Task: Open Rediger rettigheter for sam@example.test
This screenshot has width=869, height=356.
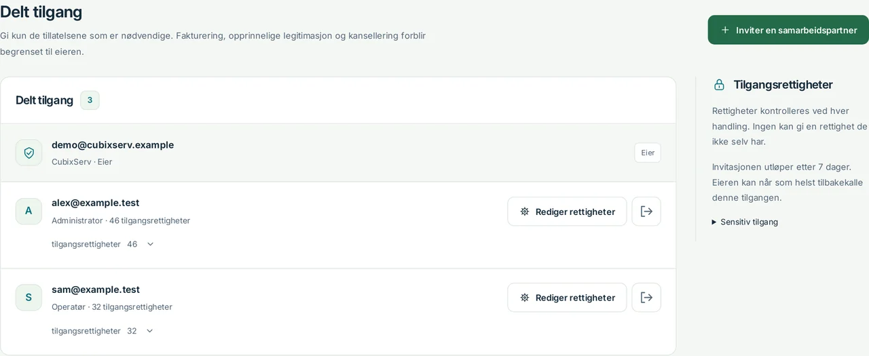Action: [567, 298]
